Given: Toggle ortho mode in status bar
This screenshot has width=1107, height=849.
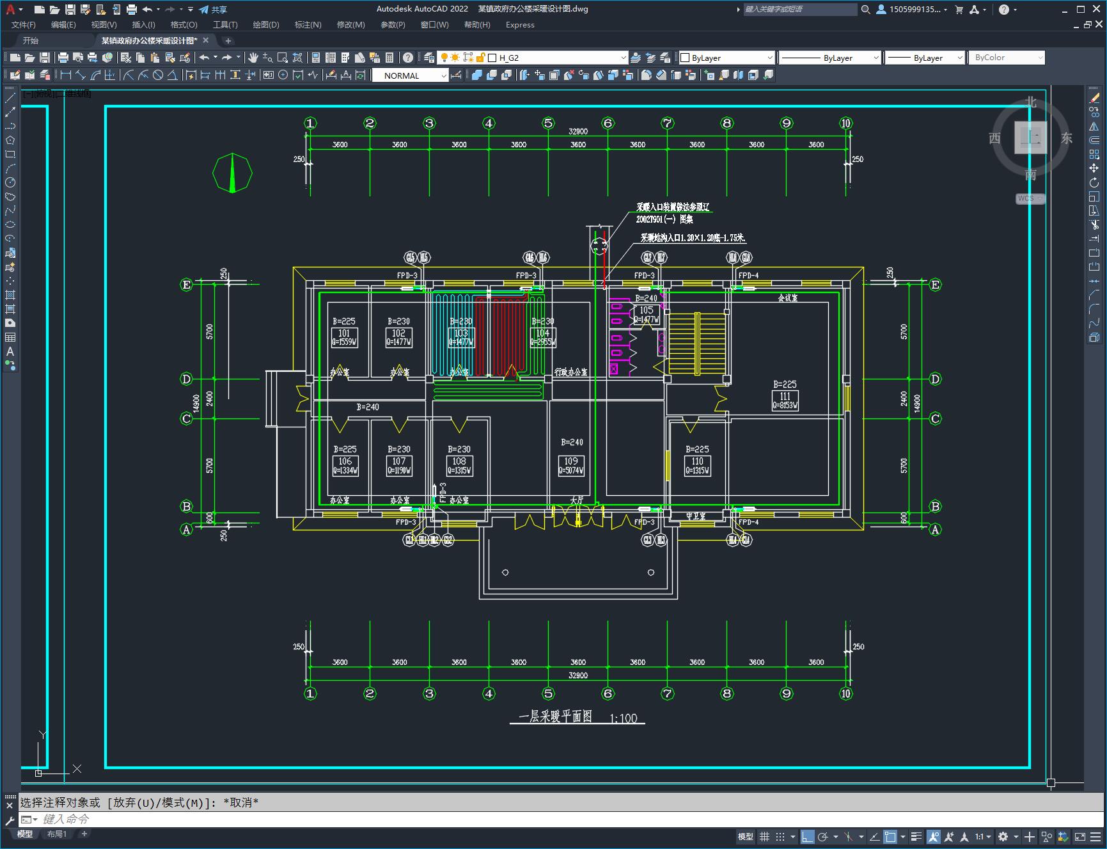Looking at the screenshot, I should (807, 836).
